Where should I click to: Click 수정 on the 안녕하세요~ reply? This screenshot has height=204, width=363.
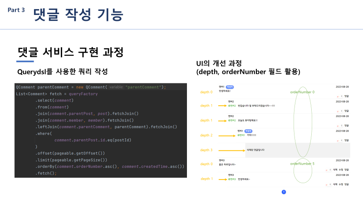point(341,185)
